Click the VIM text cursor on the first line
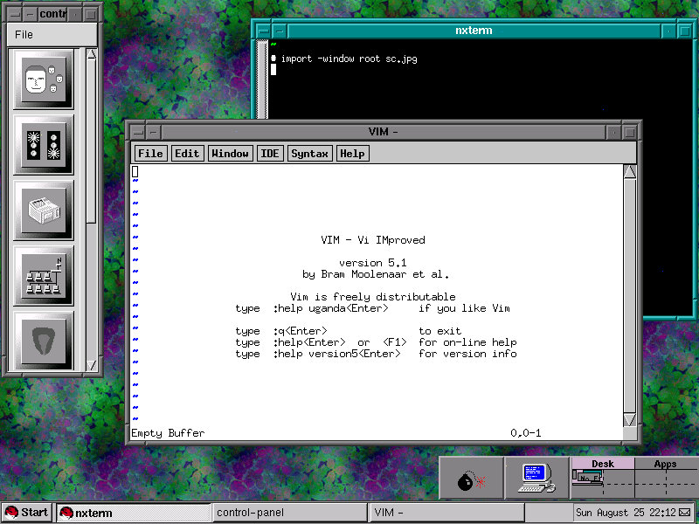Viewport: 699px width, 524px height. (135, 171)
